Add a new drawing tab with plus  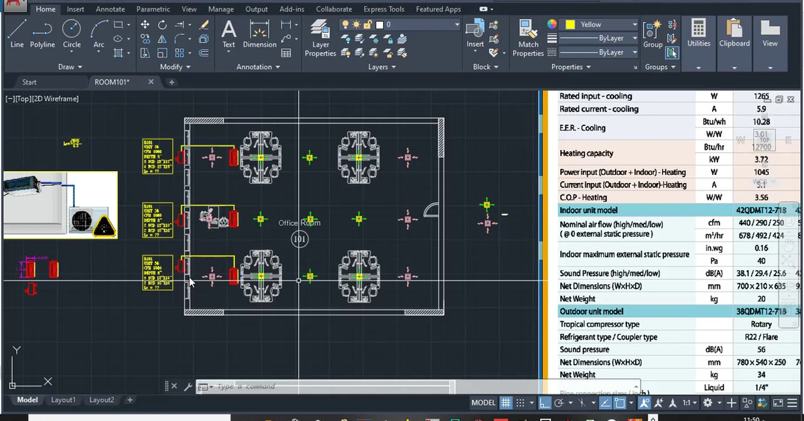(x=172, y=82)
